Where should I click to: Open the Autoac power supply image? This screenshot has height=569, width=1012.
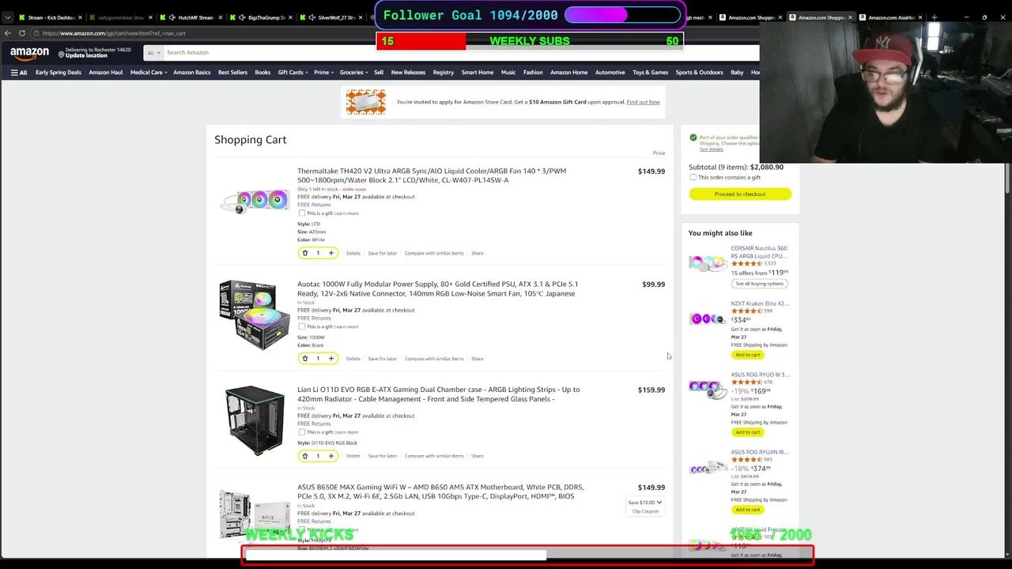255,315
